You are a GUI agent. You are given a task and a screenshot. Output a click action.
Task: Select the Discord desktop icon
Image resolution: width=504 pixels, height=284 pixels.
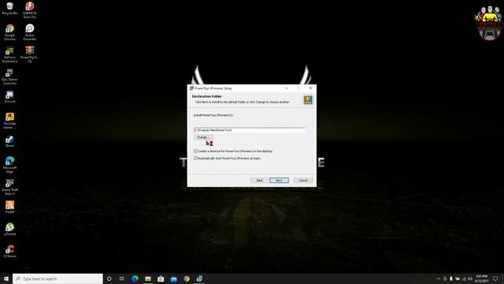[x=9, y=97]
